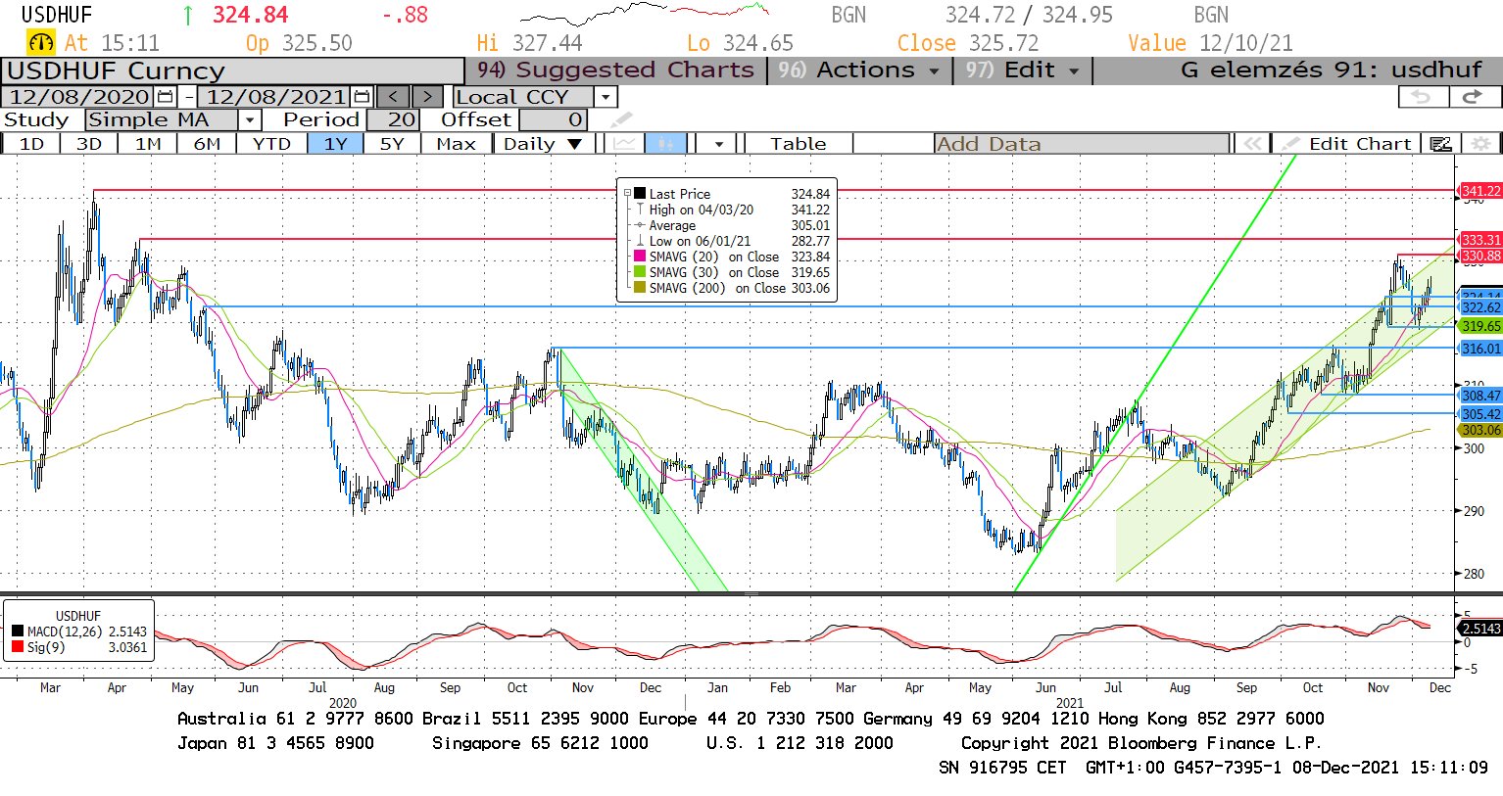Select the candlestick chart icon
Screen dimensions: 1503x796
[666, 144]
